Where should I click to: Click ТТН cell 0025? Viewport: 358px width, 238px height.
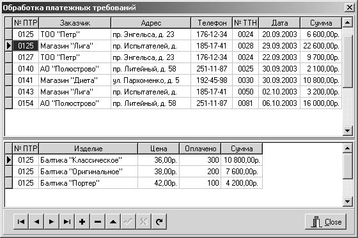(x=245, y=69)
